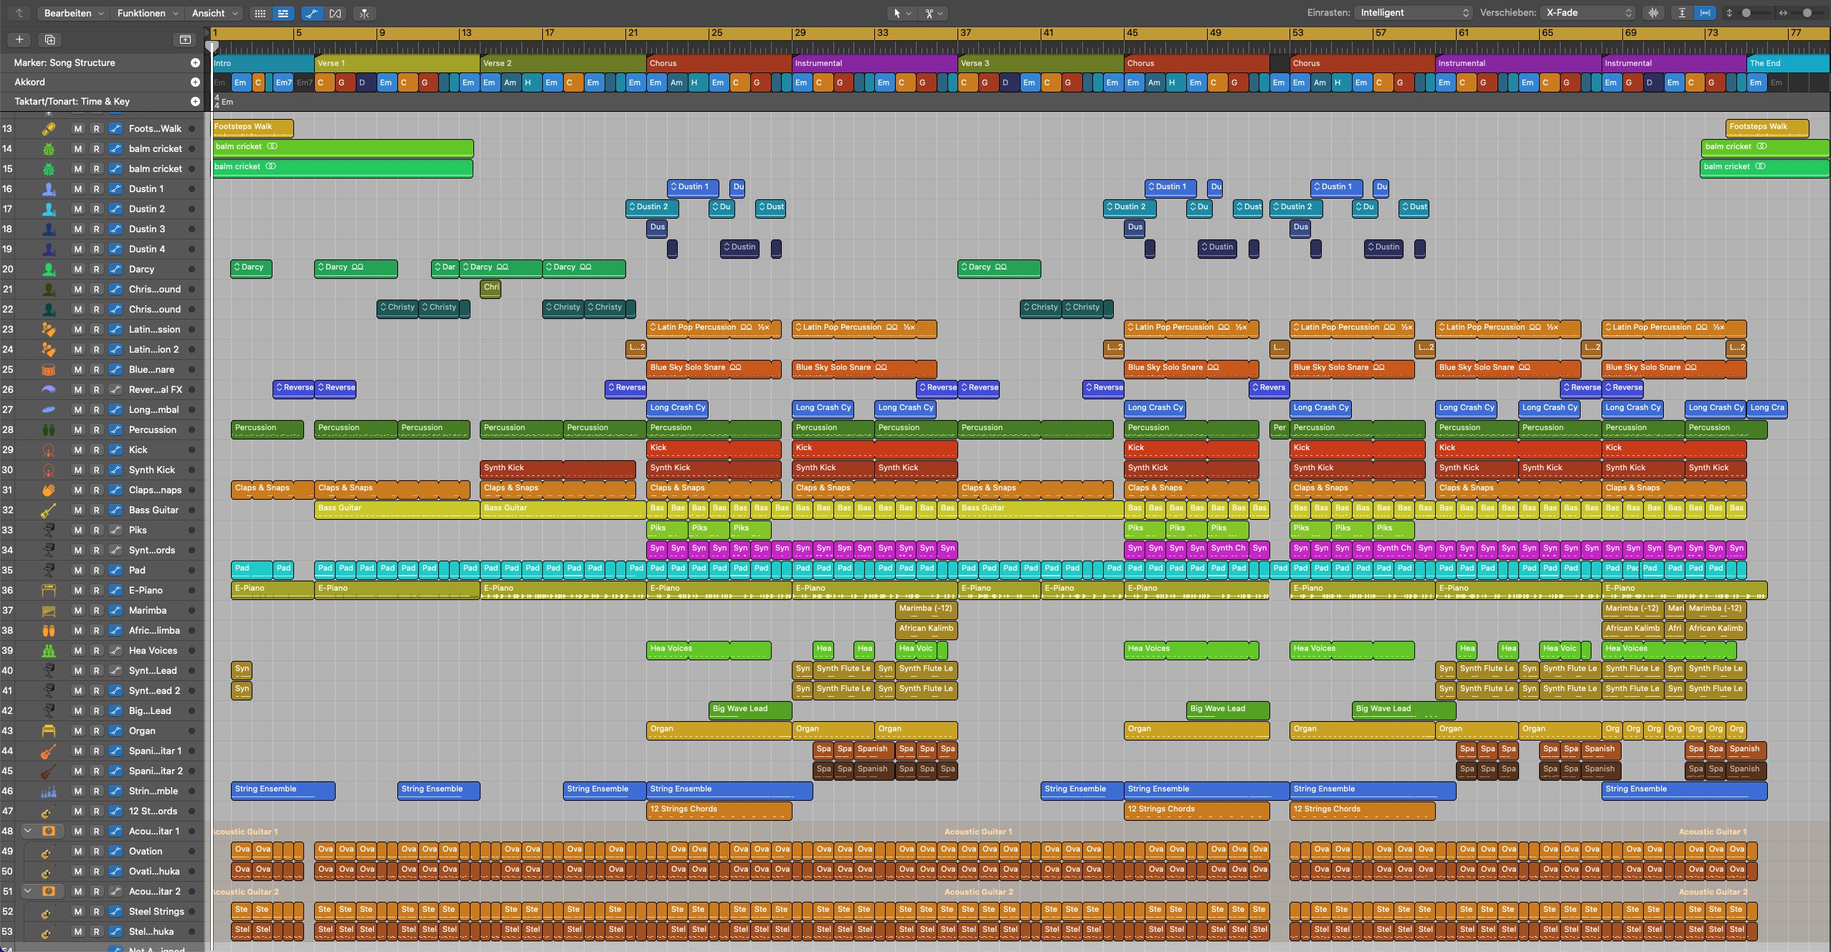Click the duplicate track icon

(x=49, y=39)
